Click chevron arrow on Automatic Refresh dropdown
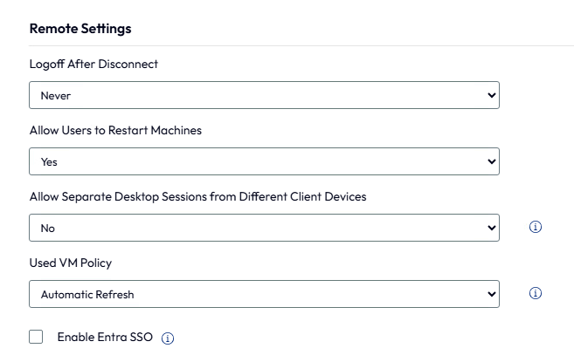 click(x=492, y=294)
